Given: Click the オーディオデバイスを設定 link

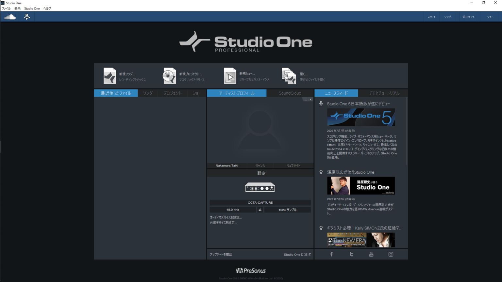Looking at the screenshot, I should pyautogui.click(x=226, y=217).
